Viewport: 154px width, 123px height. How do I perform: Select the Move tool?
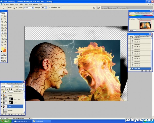point(5,16)
